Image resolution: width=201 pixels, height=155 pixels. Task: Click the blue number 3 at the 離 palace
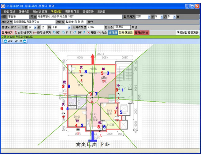coord(108,73)
